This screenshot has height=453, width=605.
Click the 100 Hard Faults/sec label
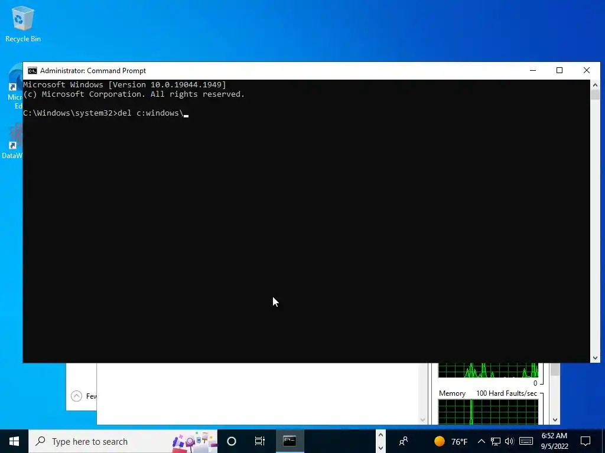click(x=506, y=393)
